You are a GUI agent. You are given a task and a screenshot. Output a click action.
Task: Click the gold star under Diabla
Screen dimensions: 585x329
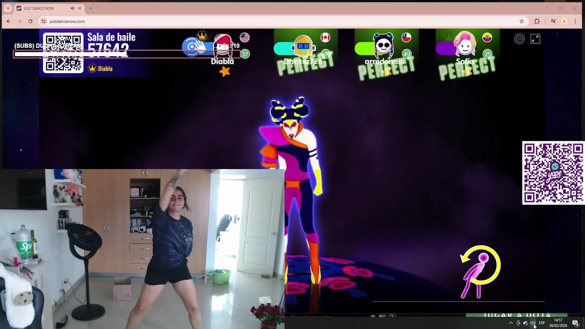point(224,71)
